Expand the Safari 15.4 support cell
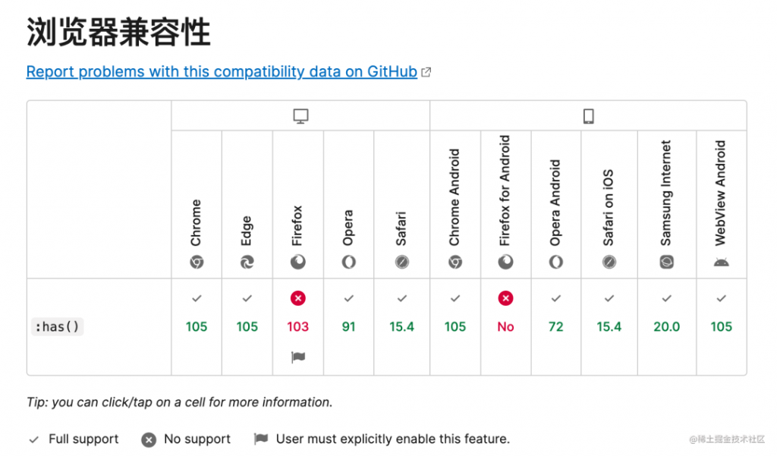Viewport: 777px width, 456px height. coord(402,326)
